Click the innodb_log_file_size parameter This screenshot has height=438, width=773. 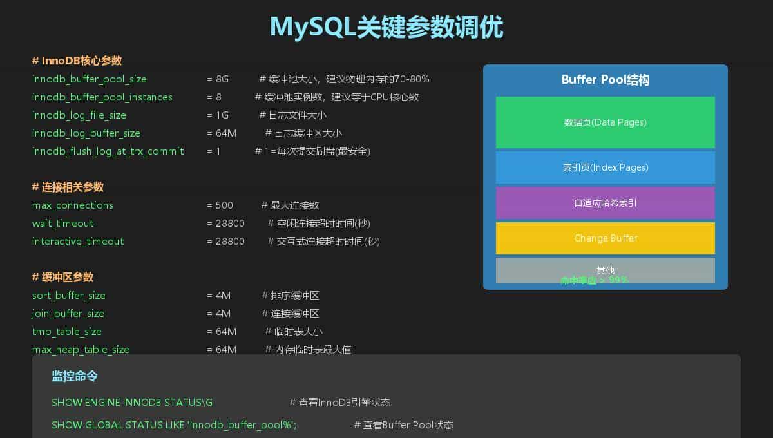tap(81, 115)
